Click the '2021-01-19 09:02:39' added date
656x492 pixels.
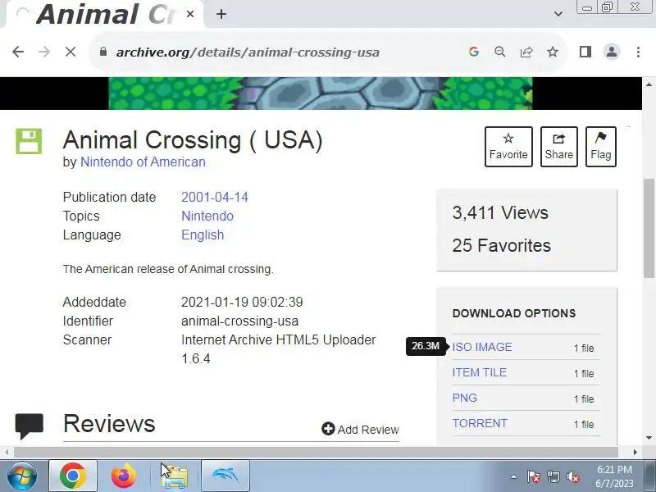[x=242, y=302]
